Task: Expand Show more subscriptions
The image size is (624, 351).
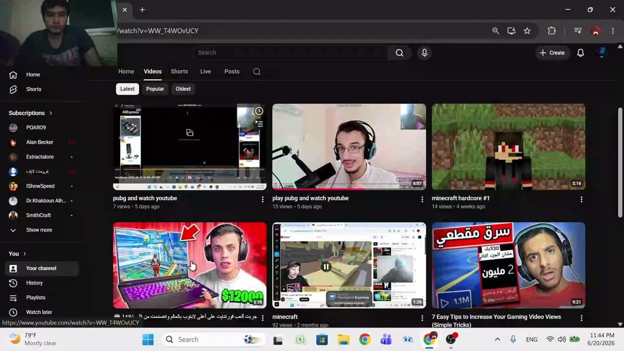Action: click(39, 230)
